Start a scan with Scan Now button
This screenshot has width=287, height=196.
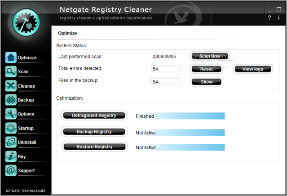click(x=210, y=56)
